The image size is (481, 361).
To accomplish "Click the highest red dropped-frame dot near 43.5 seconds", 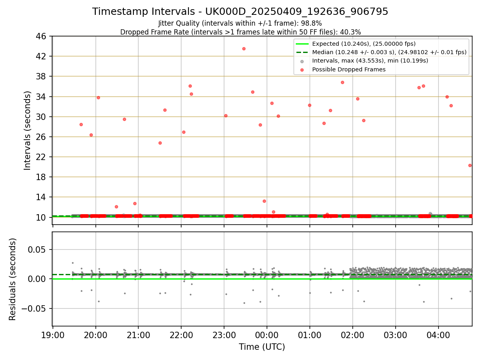I will pos(244,49).
